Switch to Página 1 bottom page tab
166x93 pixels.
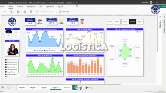click(22, 88)
